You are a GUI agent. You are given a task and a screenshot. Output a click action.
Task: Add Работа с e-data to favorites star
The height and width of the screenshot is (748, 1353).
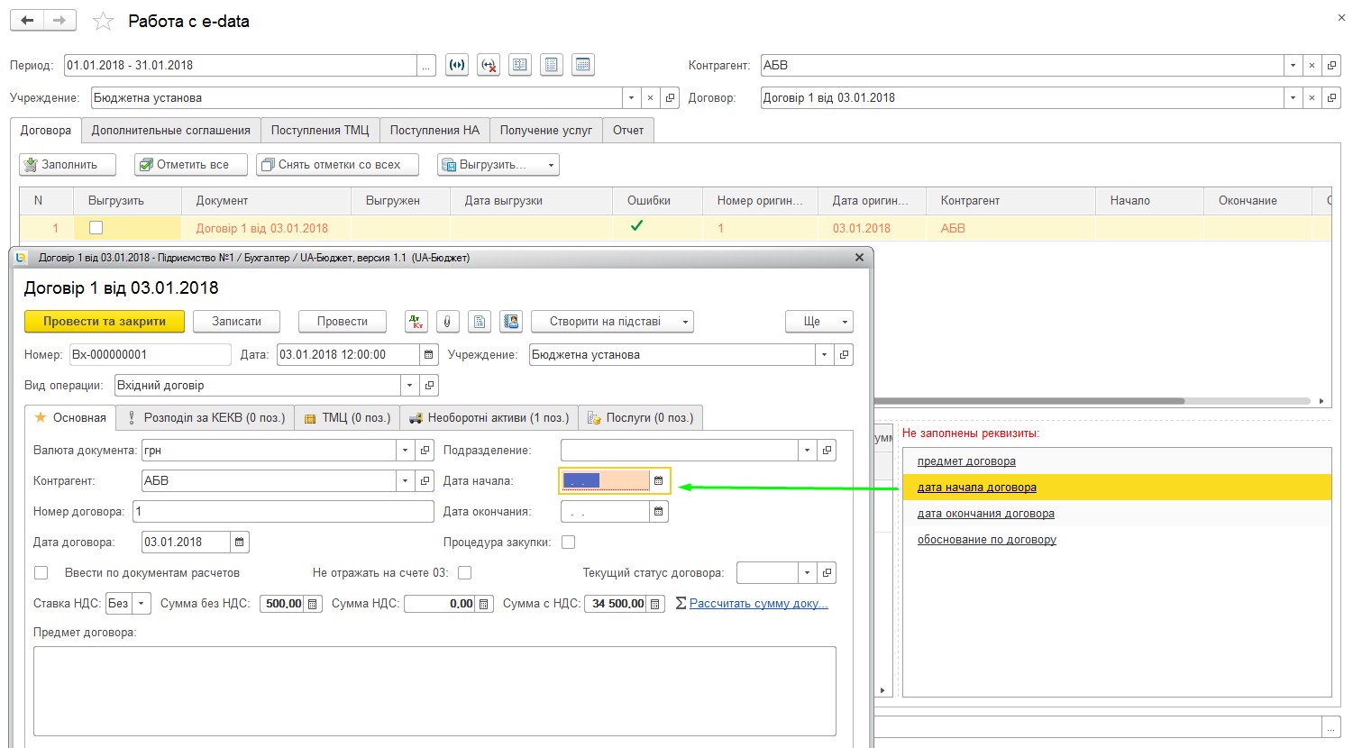(x=104, y=21)
